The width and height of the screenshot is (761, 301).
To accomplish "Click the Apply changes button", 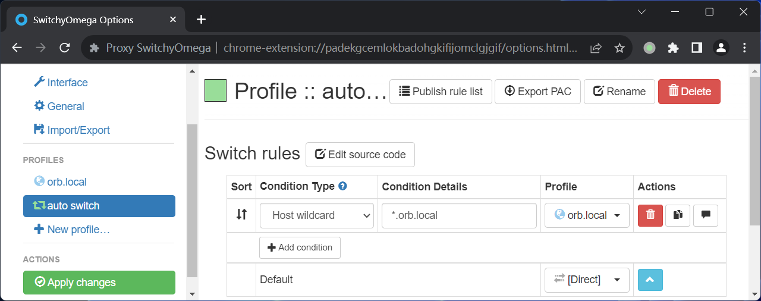I will [99, 283].
